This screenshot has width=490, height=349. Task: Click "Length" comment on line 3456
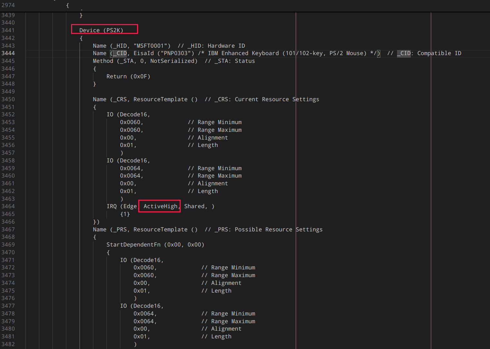[208, 145]
